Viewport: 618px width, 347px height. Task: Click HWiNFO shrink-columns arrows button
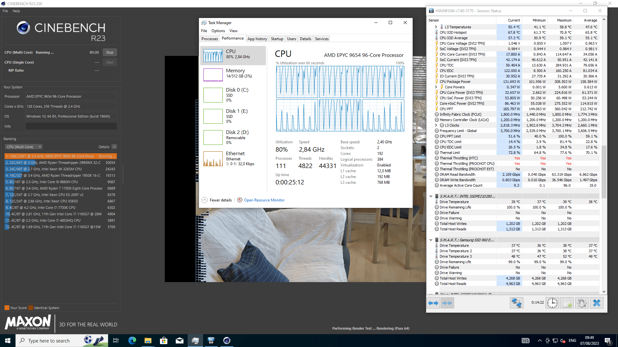point(447,303)
